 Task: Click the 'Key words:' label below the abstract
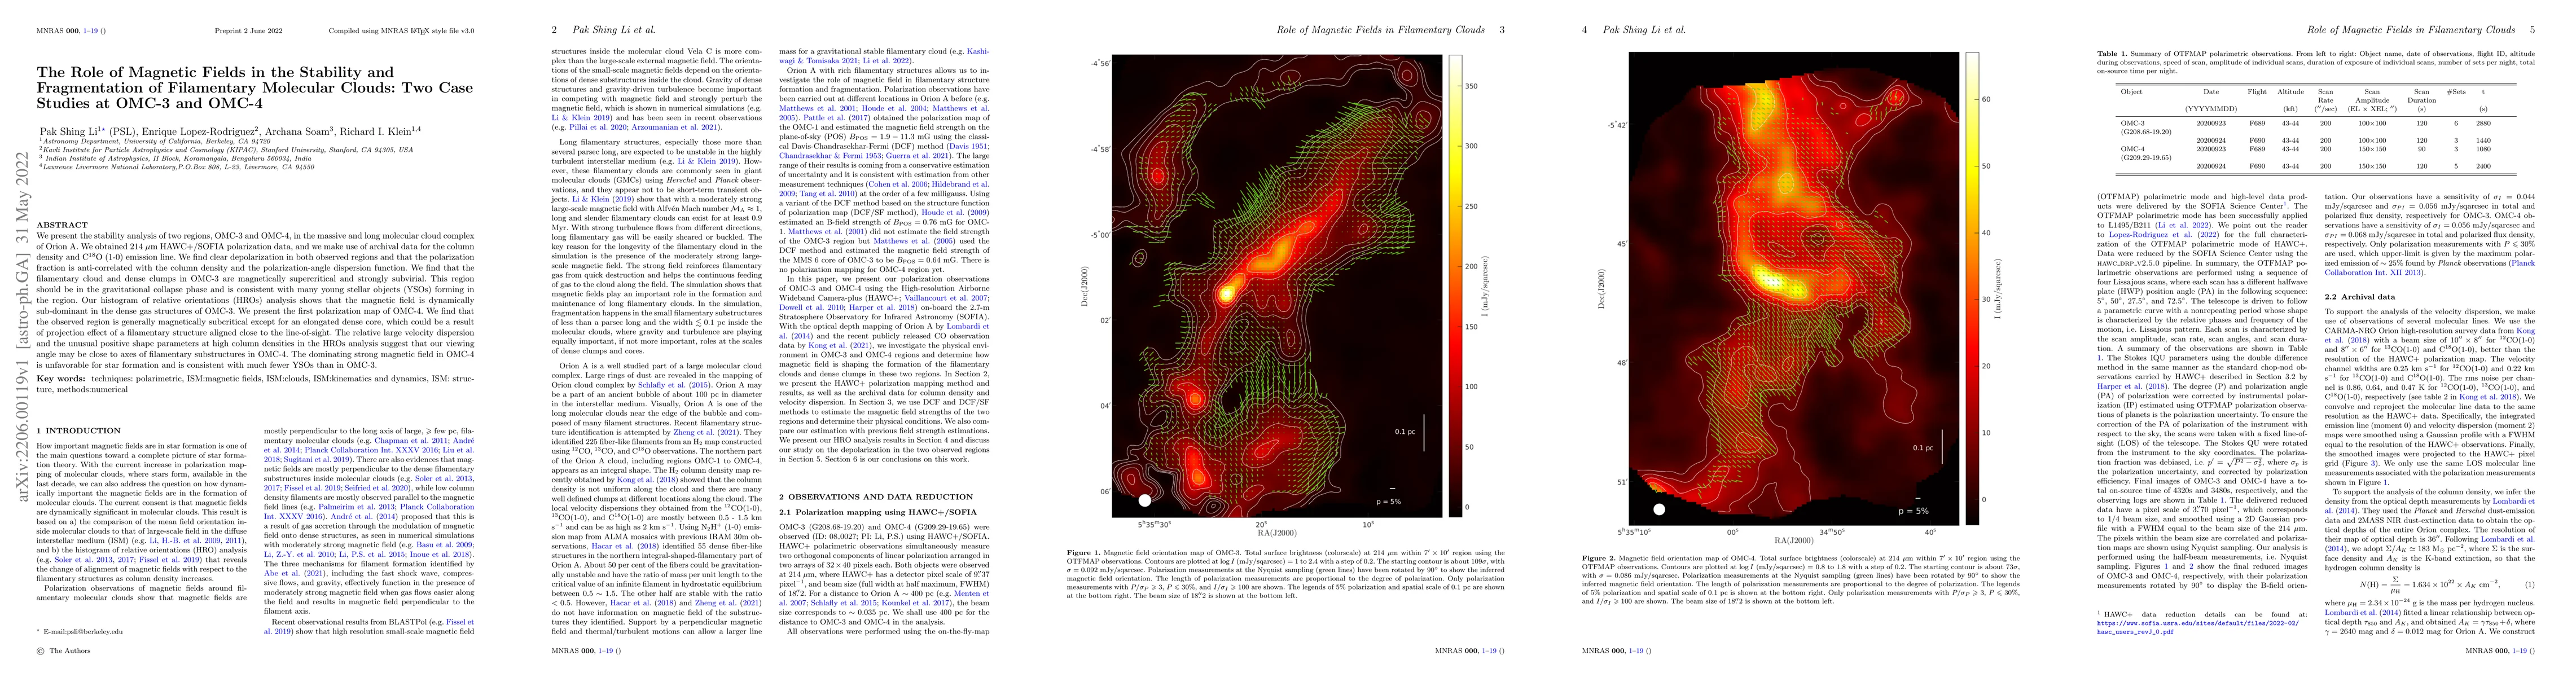click(x=61, y=378)
